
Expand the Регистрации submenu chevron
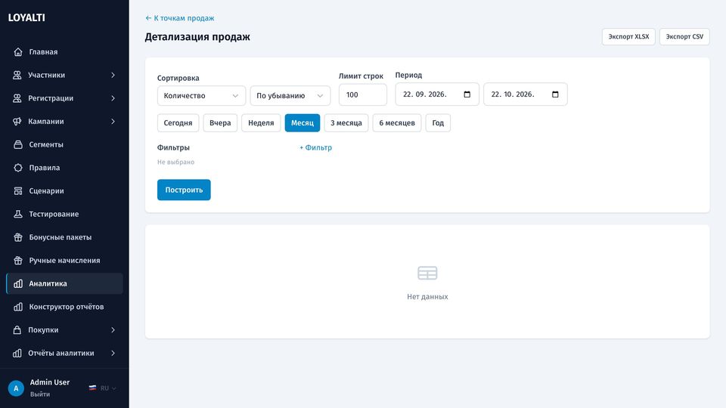coord(113,98)
